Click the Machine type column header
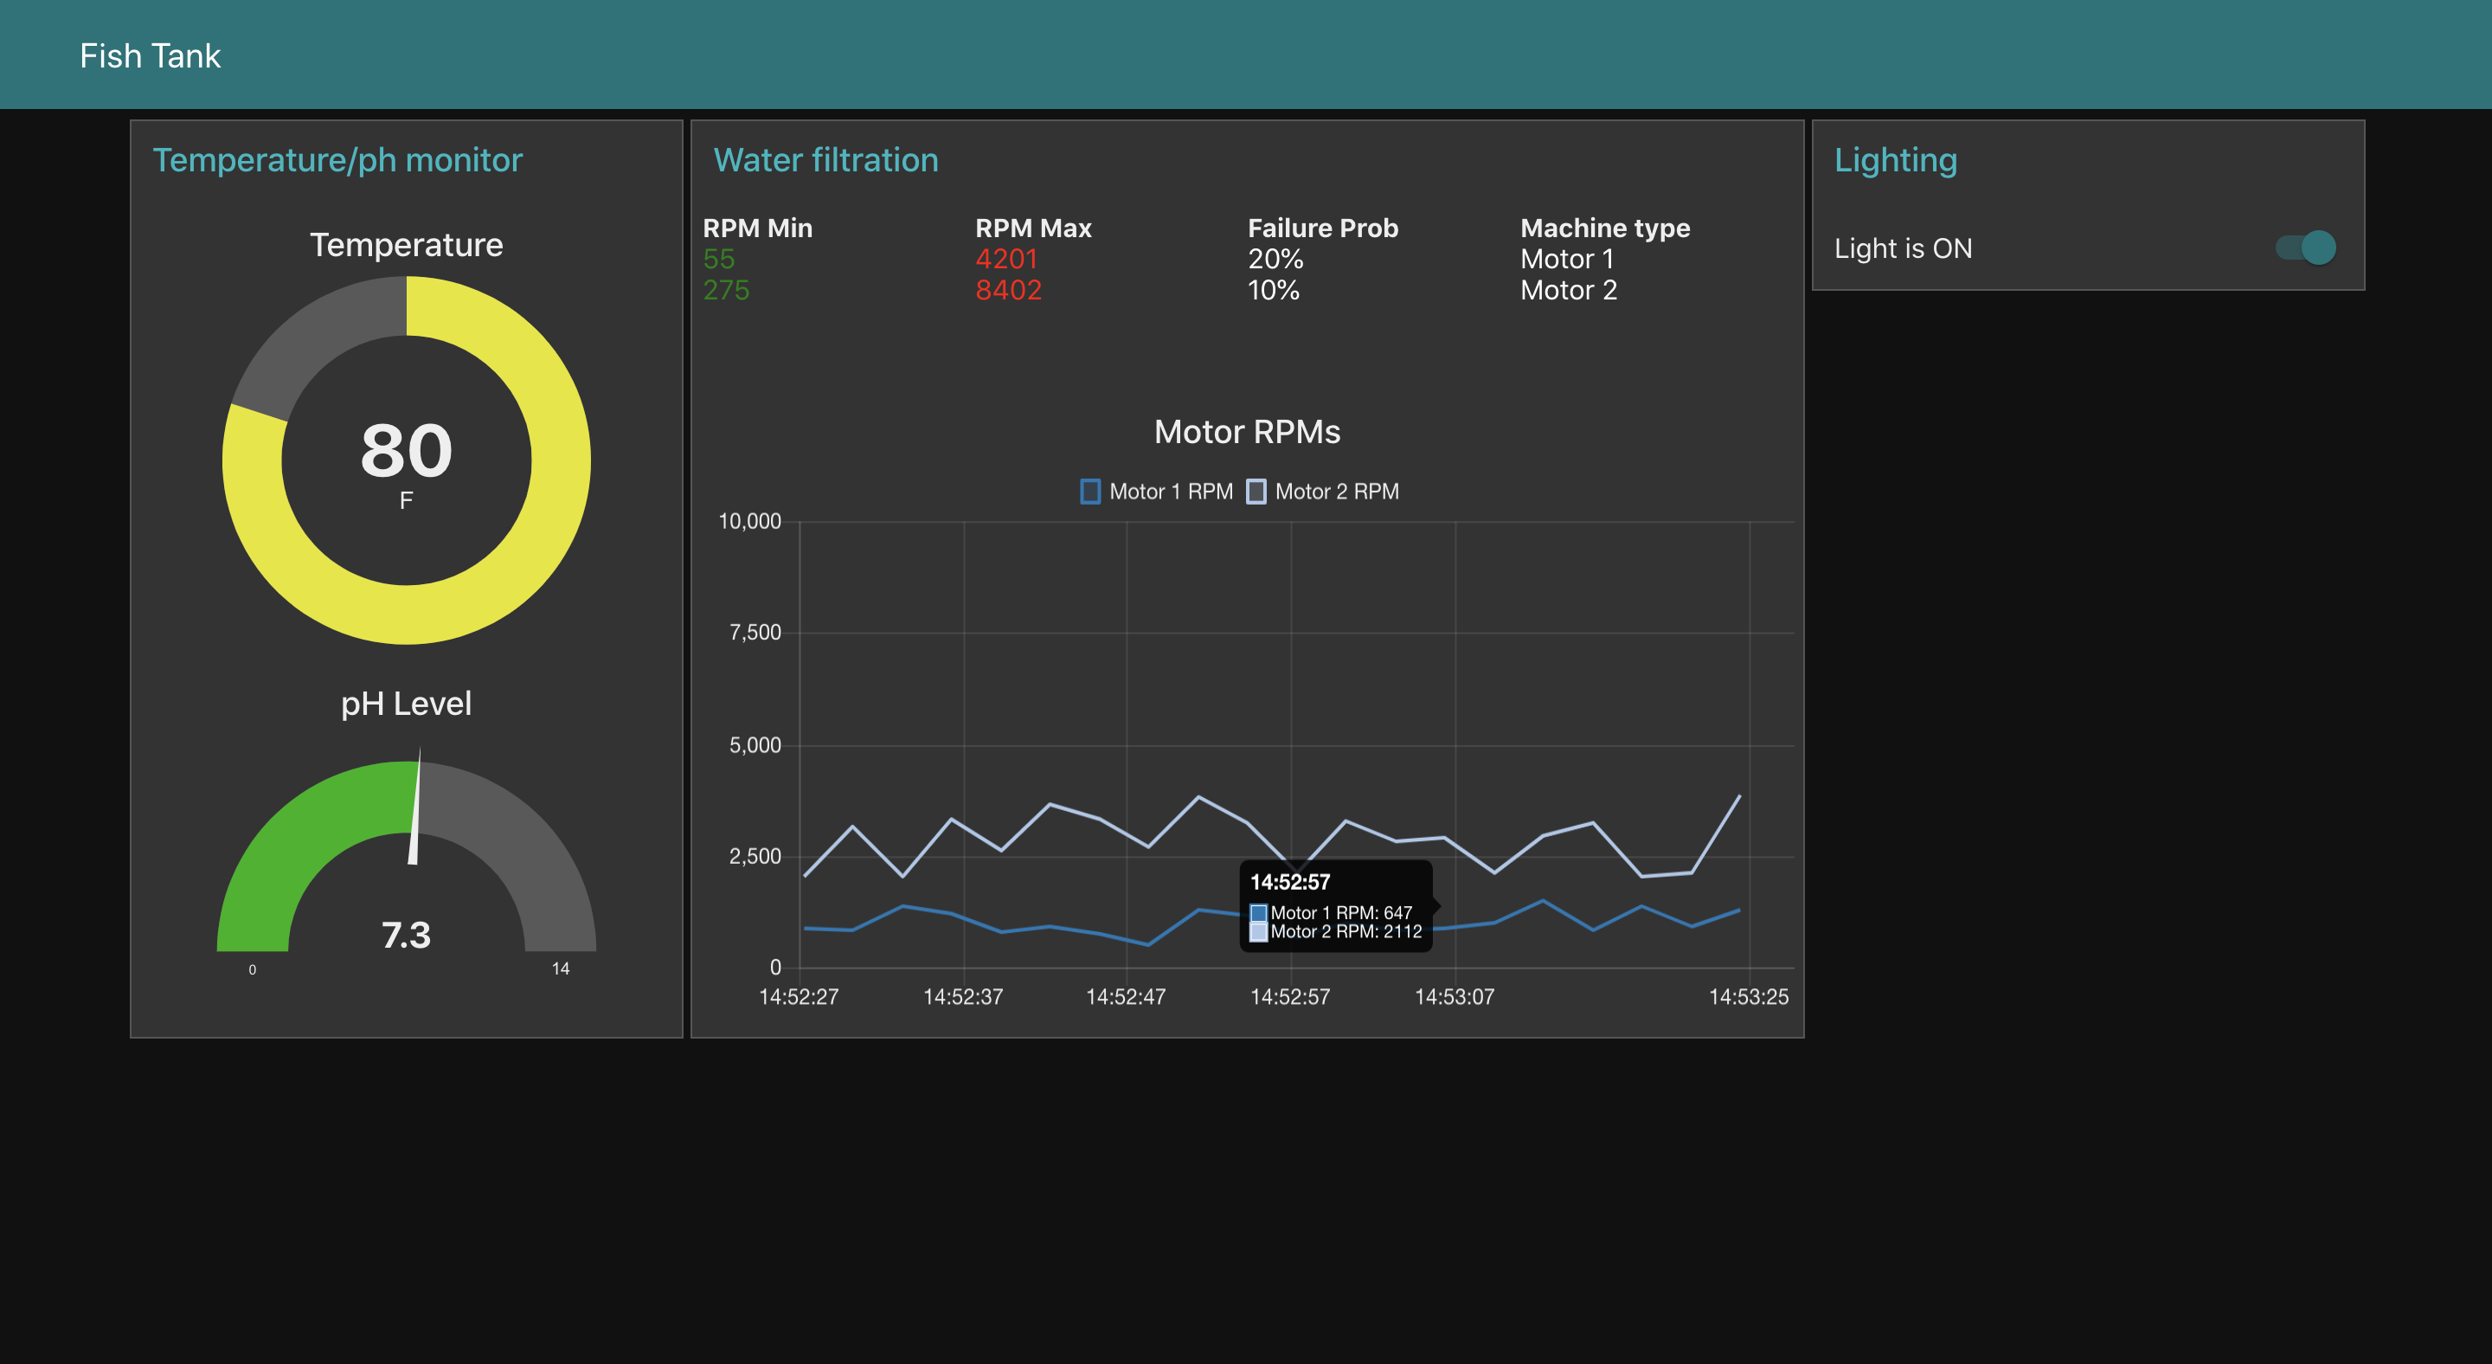 (1605, 228)
